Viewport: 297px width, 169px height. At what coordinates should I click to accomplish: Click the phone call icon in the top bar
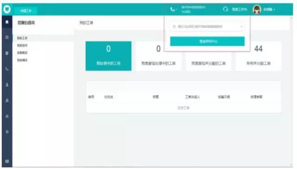click(x=172, y=9)
